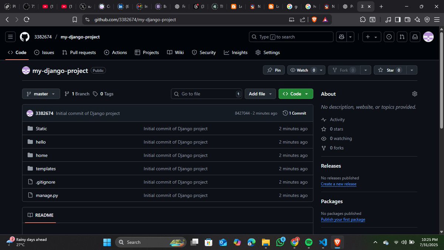This screenshot has width=444, height=250.
Task: Star the my-django-project repository
Action: point(390,70)
